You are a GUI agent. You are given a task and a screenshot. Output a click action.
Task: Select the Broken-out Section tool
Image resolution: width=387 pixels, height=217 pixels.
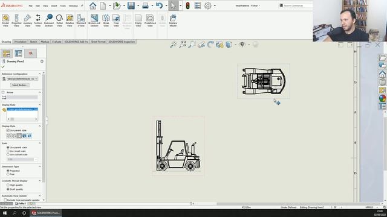coord(94,20)
